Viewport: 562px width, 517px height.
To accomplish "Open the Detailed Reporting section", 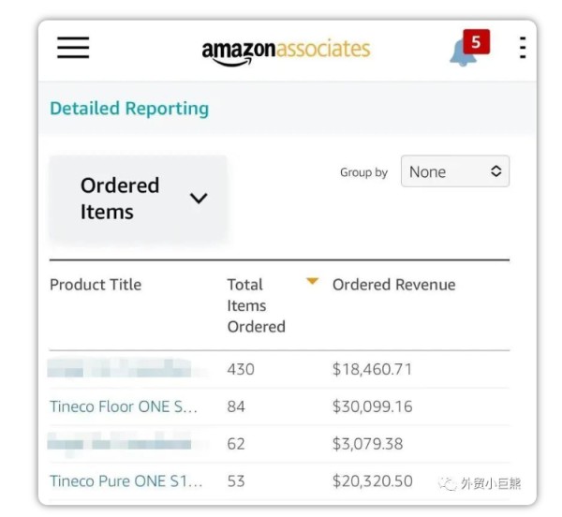I will click(x=129, y=109).
